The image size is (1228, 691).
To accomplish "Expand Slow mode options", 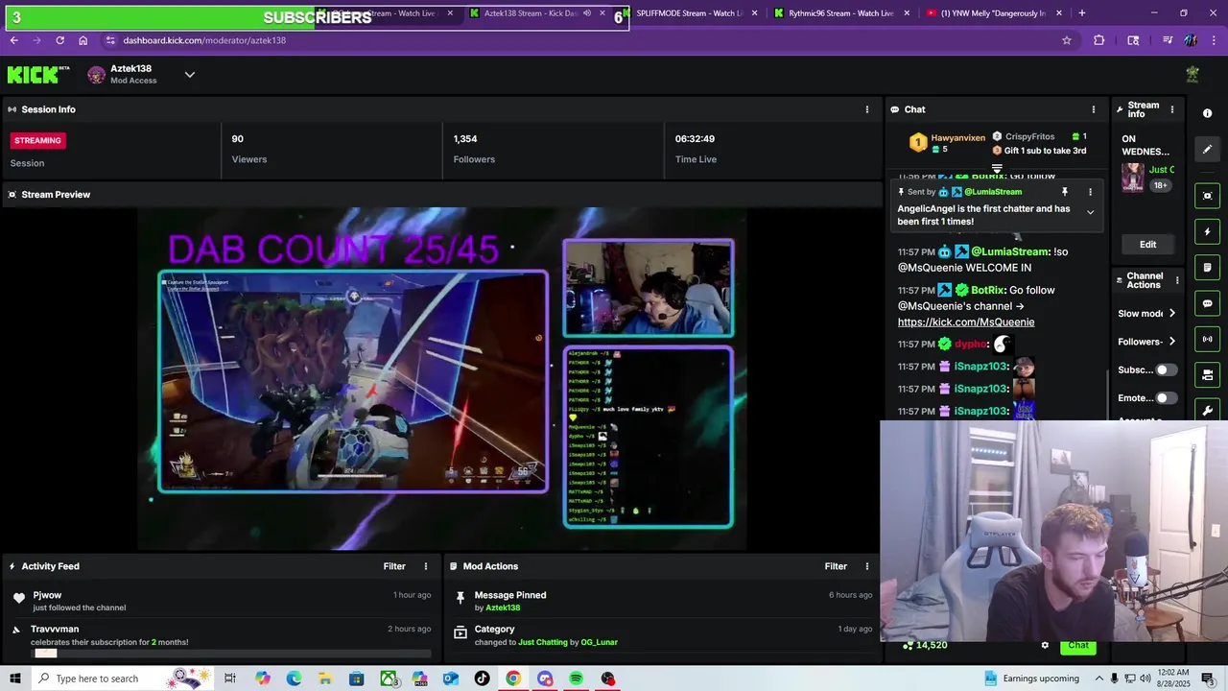I will [1171, 314].
